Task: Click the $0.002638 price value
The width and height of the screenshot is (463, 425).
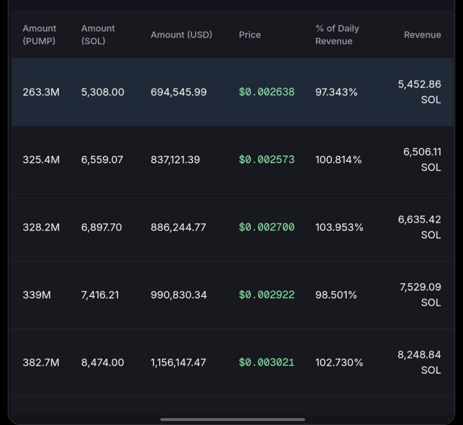Action: click(266, 92)
